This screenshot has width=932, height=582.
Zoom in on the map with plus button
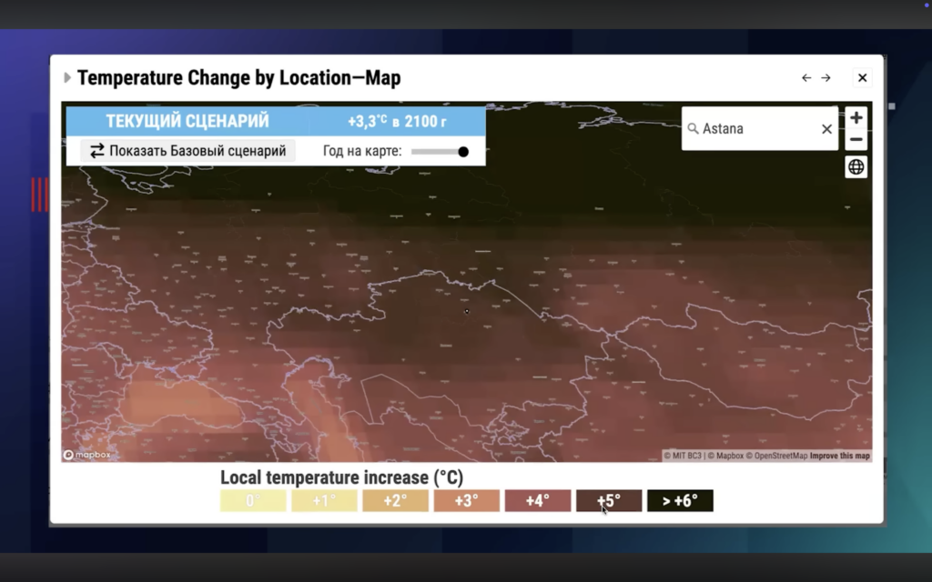tap(856, 118)
